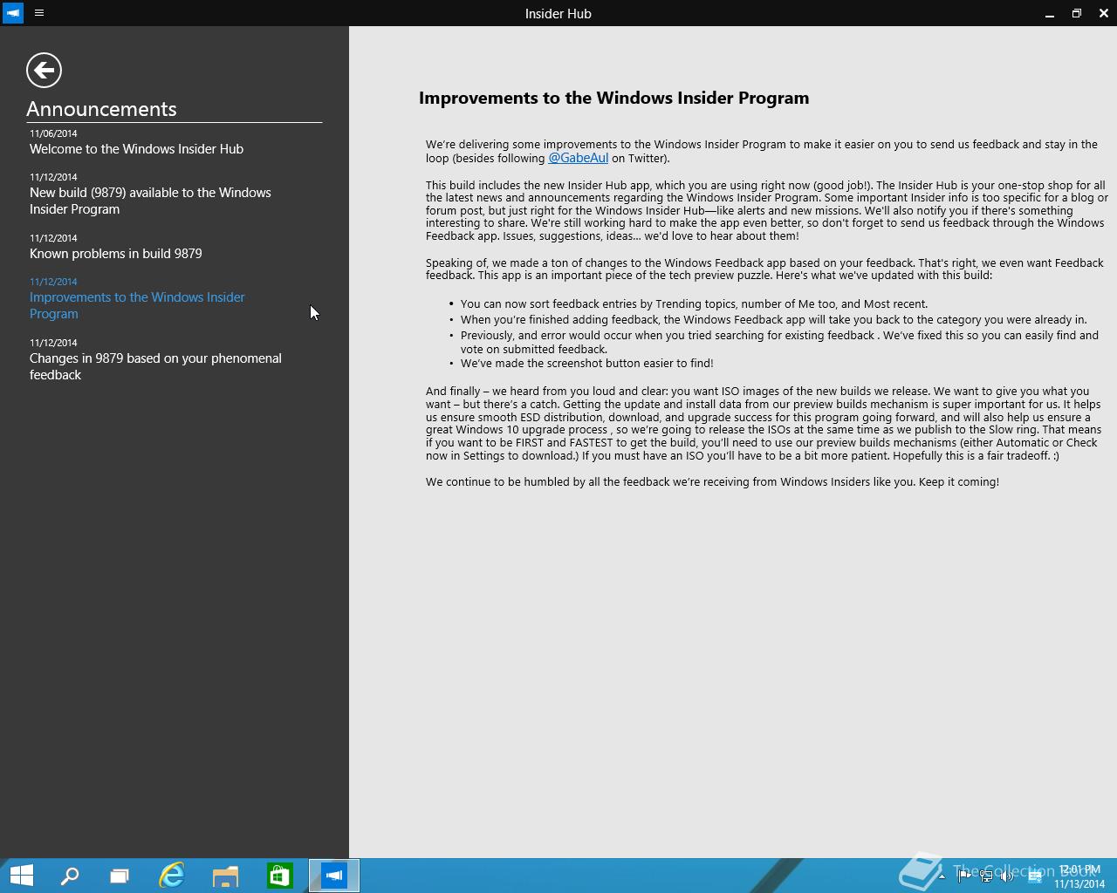Select 'Improvements to the Windows Insider Program' item
This screenshot has height=893, width=1117.
pos(137,305)
